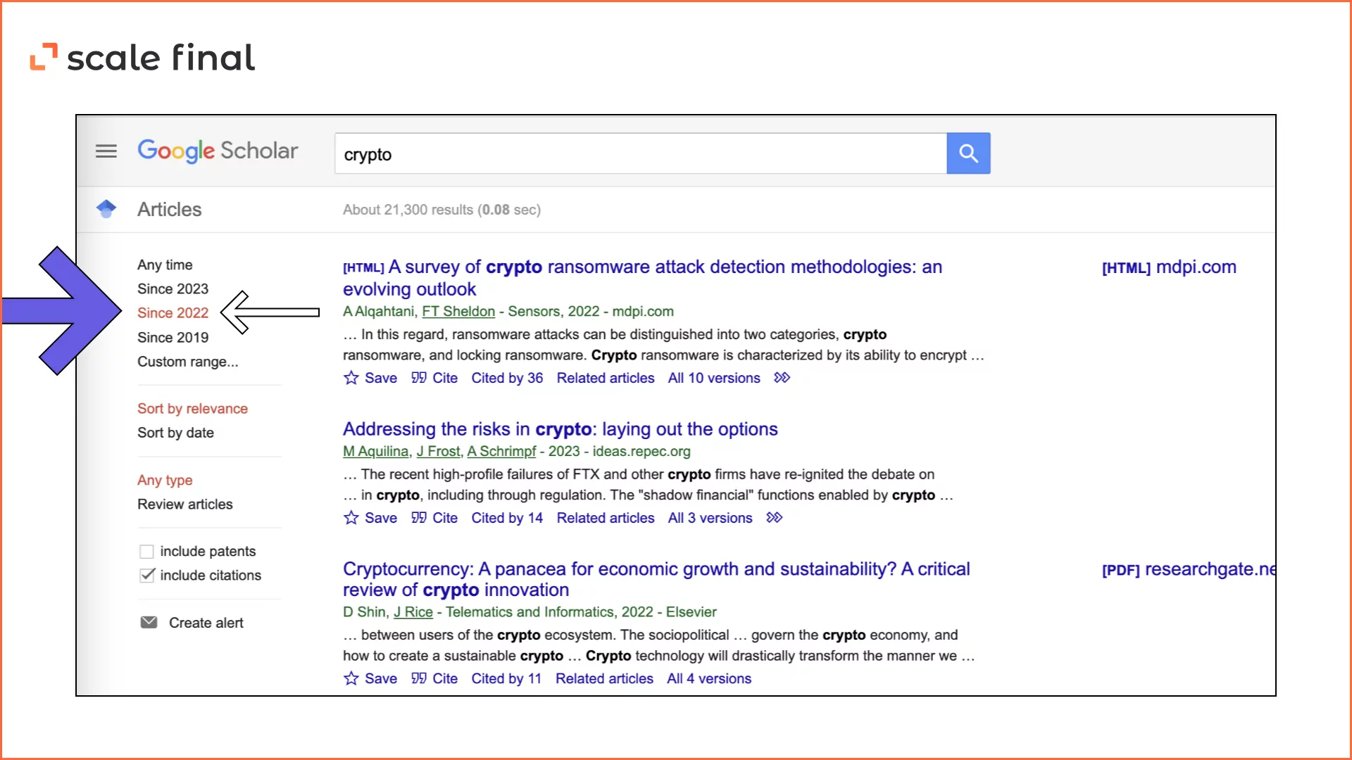The width and height of the screenshot is (1352, 760).
Task: Click the Google Scholar logo
Action: point(218,151)
